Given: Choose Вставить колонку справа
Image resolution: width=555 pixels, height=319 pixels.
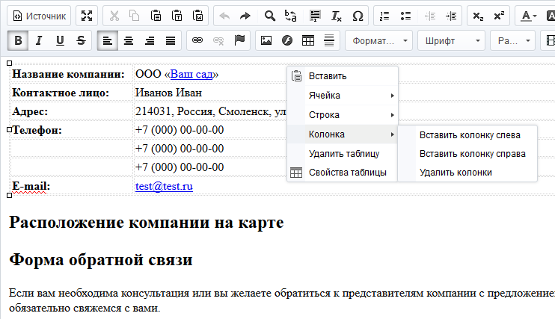Looking at the screenshot, I should click(x=472, y=154).
